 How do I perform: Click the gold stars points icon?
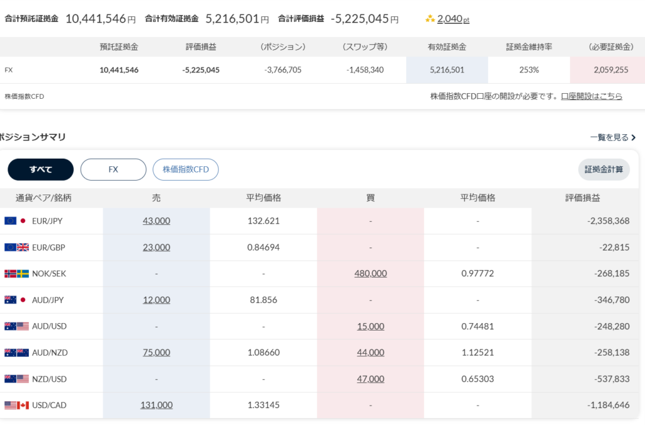pyautogui.click(x=430, y=20)
